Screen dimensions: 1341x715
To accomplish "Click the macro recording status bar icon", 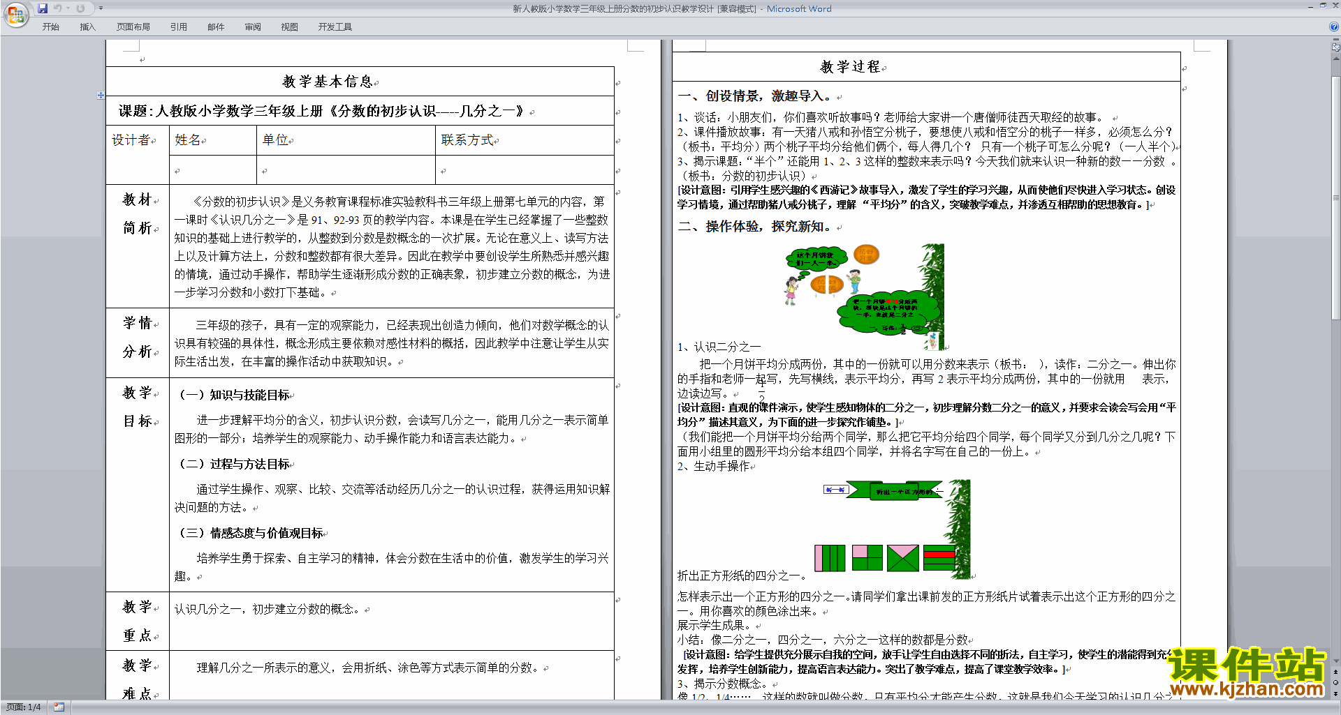I will (x=59, y=707).
